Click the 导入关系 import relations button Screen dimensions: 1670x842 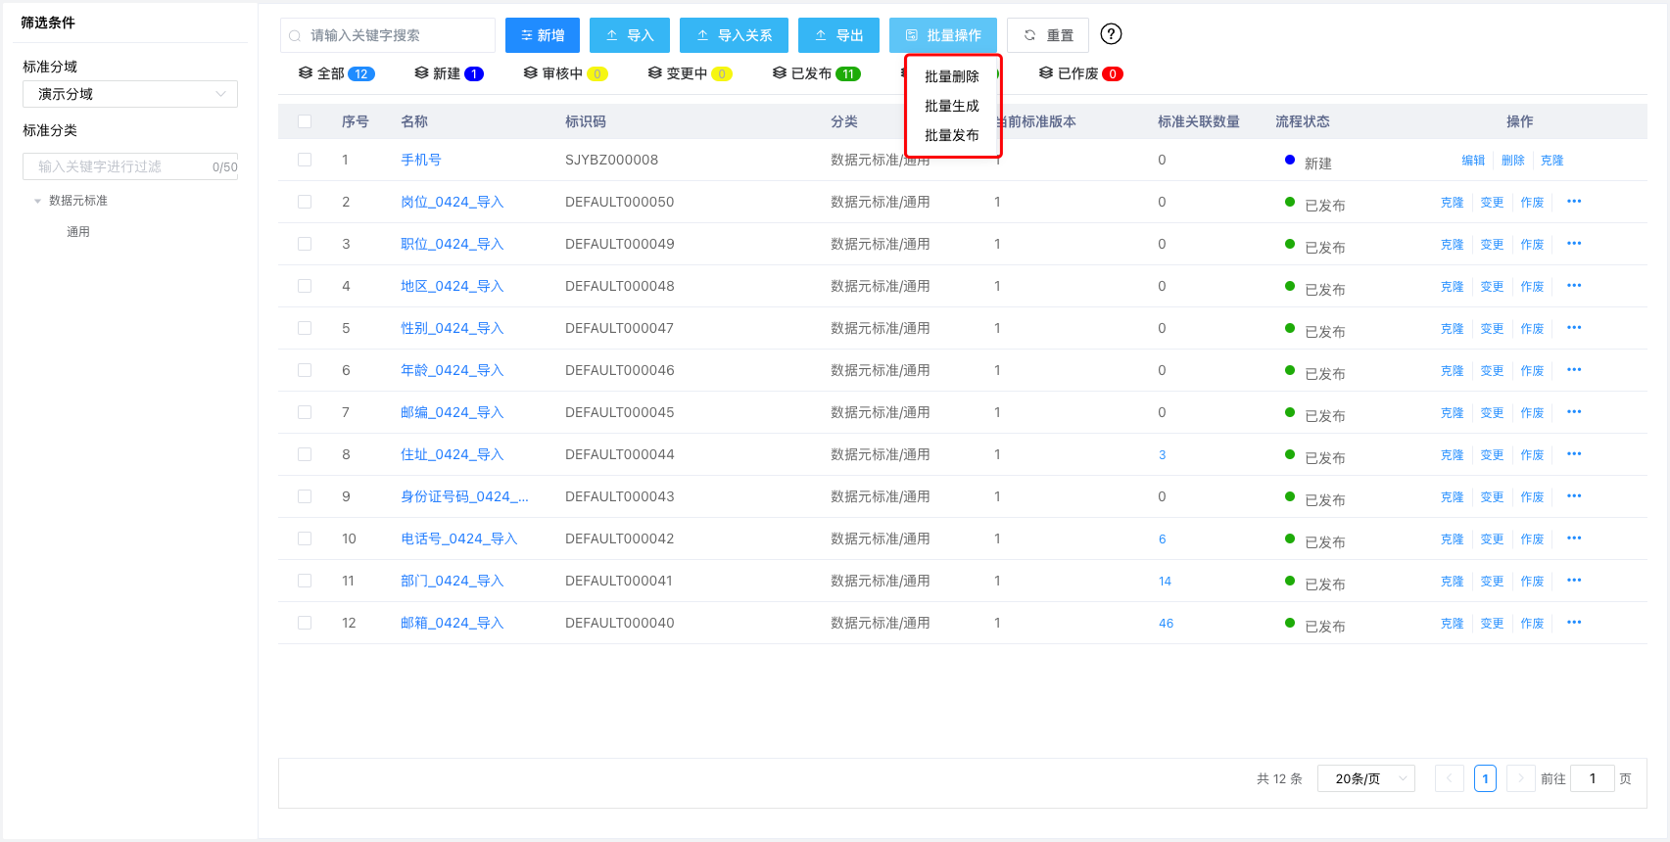click(734, 35)
